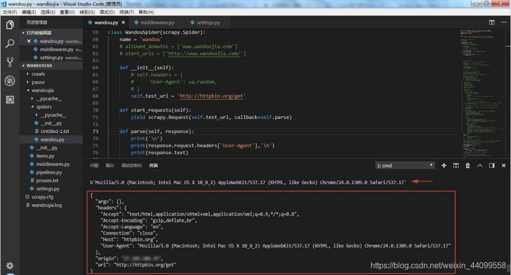This screenshot has width=511, height=275.
Task: Open wandoujia.log in file tree
Action: pyautogui.click(x=51, y=205)
